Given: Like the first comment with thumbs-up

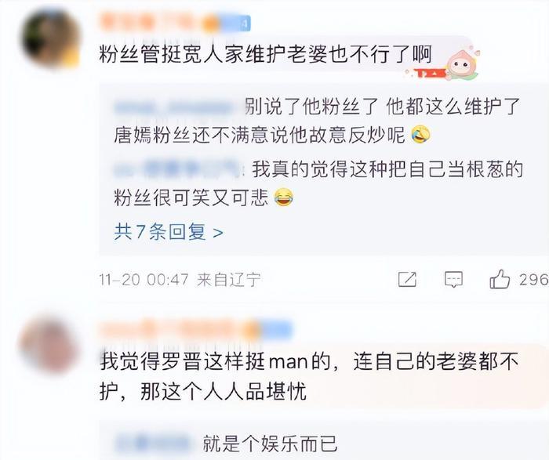Looking at the screenshot, I should (x=500, y=279).
